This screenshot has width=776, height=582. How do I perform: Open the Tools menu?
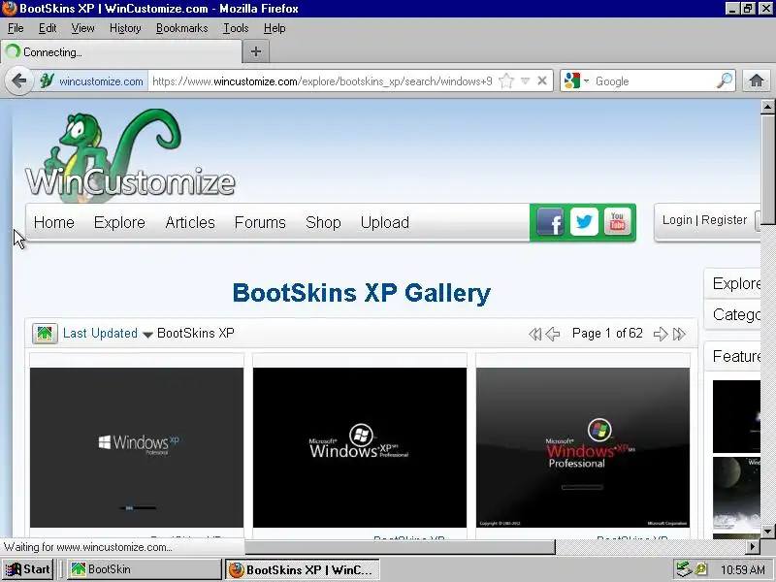pyautogui.click(x=236, y=28)
